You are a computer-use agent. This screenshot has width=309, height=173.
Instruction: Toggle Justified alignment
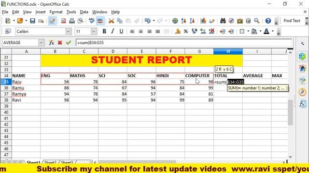[x=158, y=31]
